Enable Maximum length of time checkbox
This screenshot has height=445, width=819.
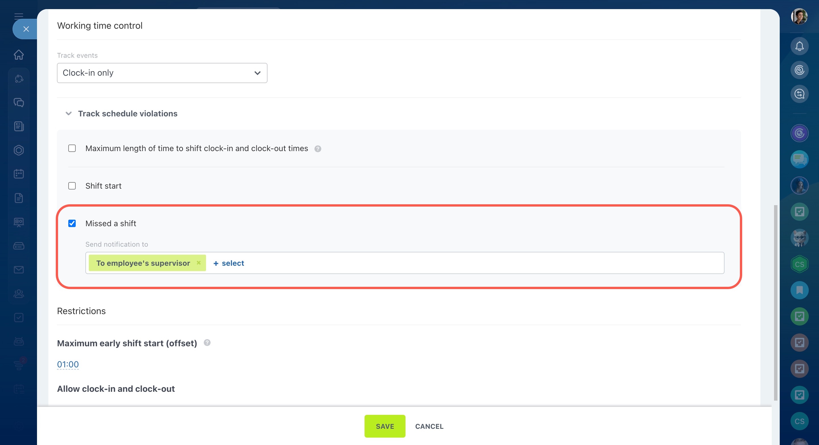72,149
